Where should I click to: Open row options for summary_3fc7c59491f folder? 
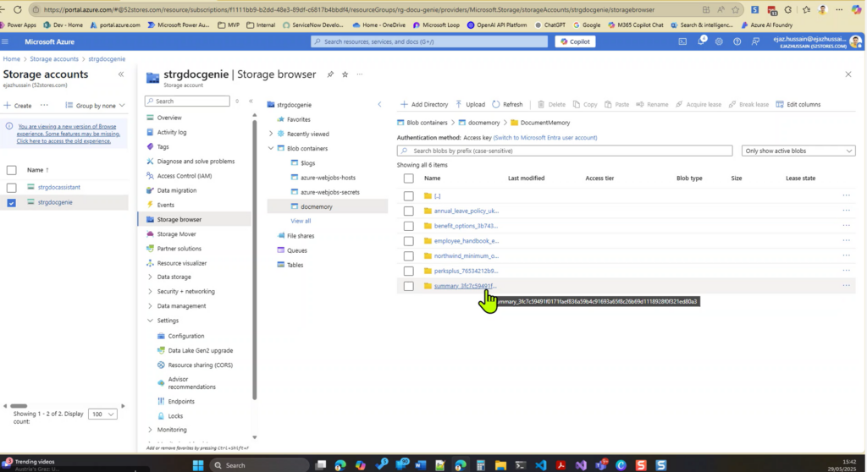(846, 286)
